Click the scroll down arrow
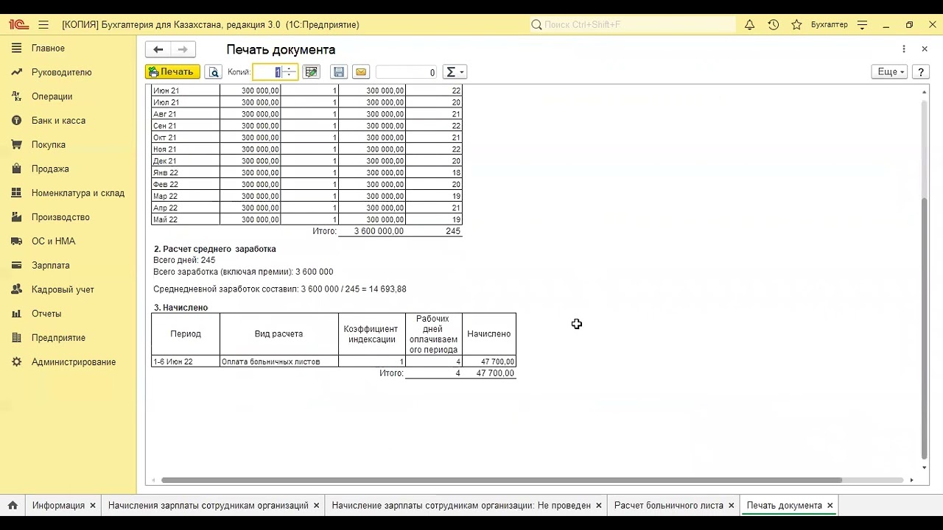 click(x=925, y=468)
